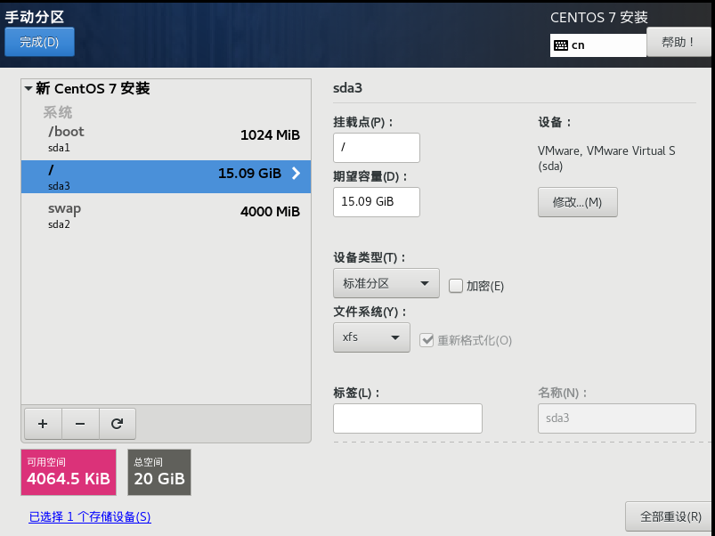Select the / sda3 partition row
The width and height of the screenshot is (715, 536).
point(166,177)
